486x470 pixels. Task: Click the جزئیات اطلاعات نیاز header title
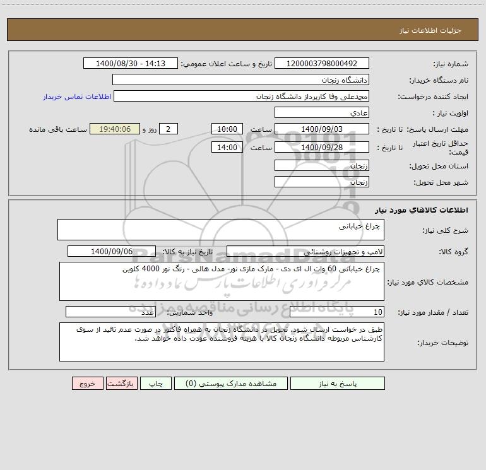(430, 30)
